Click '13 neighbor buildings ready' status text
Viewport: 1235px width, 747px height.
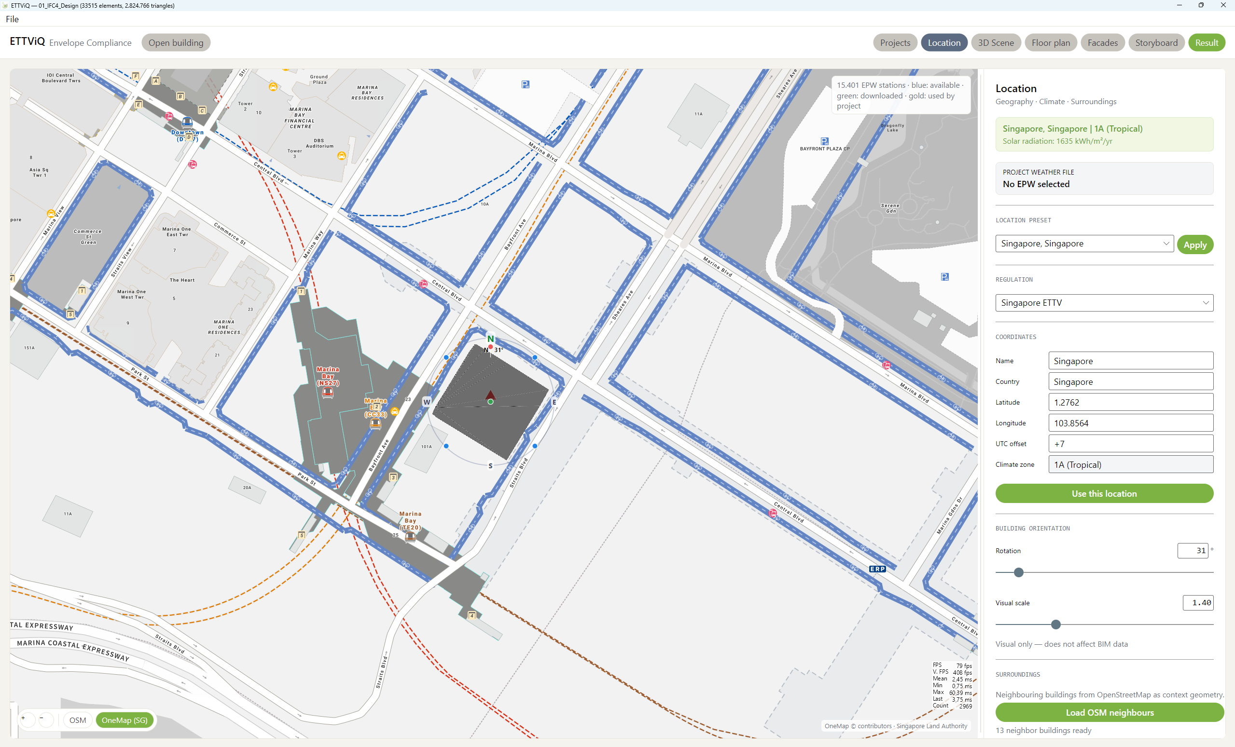[1043, 730]
